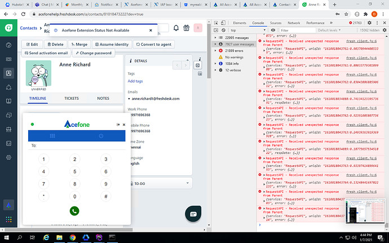
Task: Open the solutions book icon in sidebar
Action: pyautogui.click(x=8, y=101)
